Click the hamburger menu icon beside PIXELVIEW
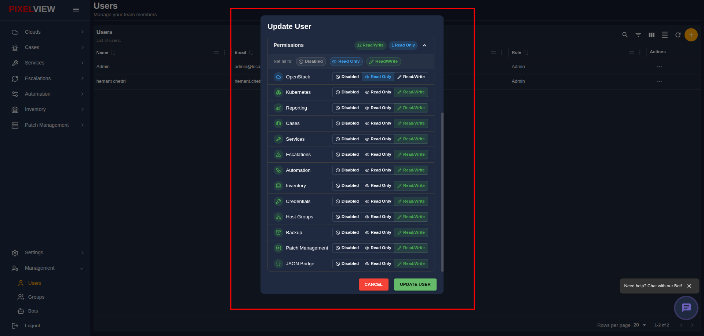Screen dimensions: 704x336 [x=76, y=10]
